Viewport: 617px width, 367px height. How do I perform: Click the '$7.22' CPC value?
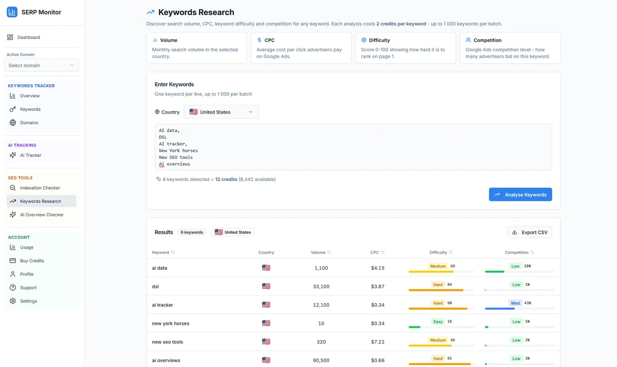(x=377, y=342)
